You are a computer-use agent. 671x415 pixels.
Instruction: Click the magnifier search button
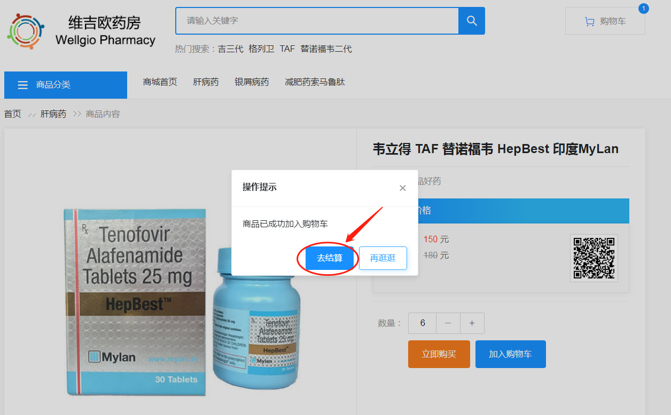pyautogui.click(x=472, y=21)
